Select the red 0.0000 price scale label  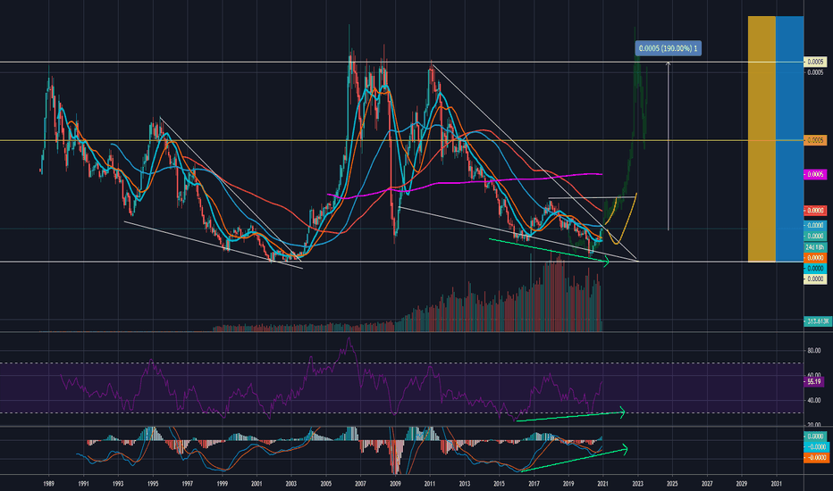815,211
